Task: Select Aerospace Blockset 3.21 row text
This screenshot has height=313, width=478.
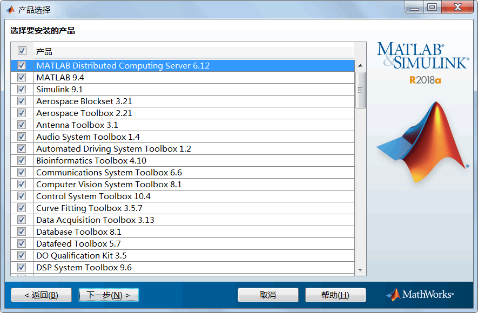Action: pyautogui.click(x=84, y=101)
